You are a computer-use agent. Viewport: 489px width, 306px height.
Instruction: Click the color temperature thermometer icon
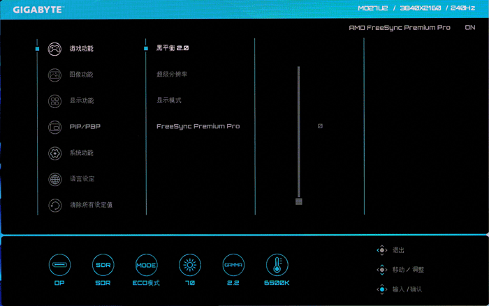(x=277, y=265)
